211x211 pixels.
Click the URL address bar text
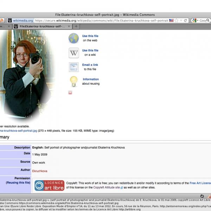coord(102,20)
